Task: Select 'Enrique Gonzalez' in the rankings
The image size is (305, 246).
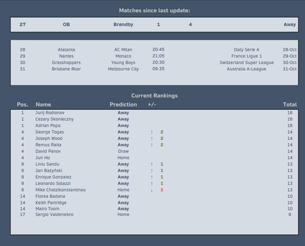Action: click(x=53, y=177)
